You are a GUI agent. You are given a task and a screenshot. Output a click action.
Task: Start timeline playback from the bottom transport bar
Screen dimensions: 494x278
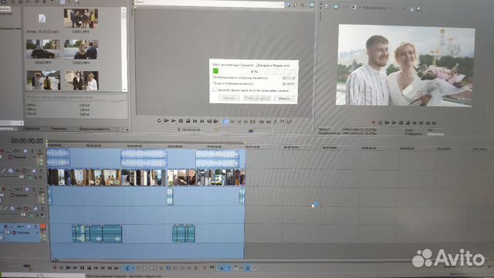pyautogui.click(x=75, y=268)
